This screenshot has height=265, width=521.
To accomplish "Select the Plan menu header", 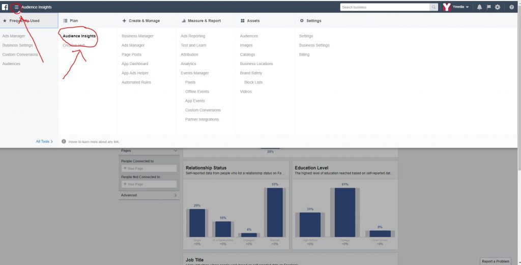I will (x=71, y=20).
